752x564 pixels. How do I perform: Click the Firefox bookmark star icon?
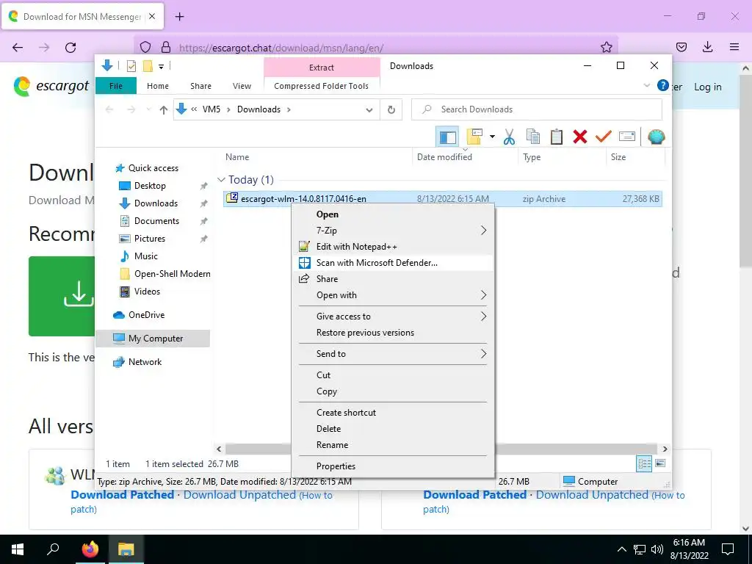click(x=606, y=47)
